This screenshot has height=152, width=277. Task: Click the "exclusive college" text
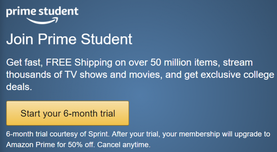coord(237,75)
